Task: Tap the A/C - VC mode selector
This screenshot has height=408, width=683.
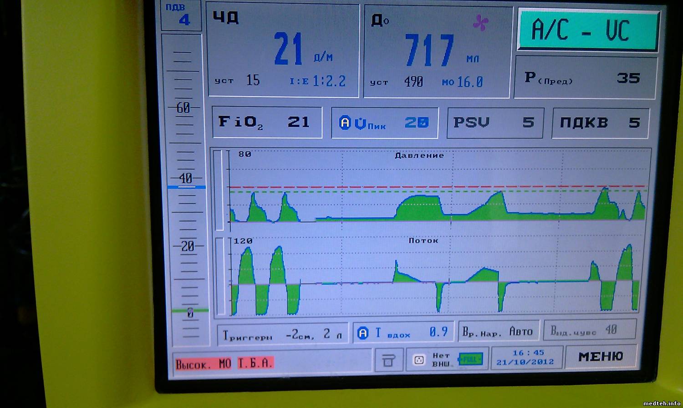Action: (587, 31)
